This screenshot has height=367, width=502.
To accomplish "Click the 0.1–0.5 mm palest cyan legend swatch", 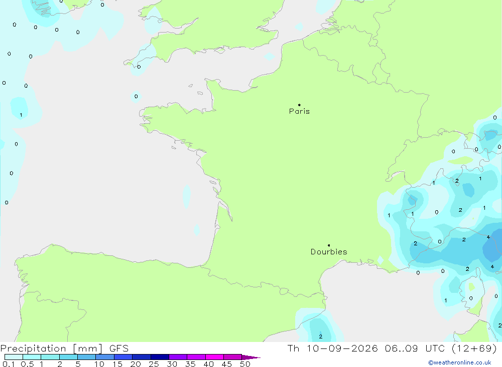I will pyautogui.click(x=14, y=357).
